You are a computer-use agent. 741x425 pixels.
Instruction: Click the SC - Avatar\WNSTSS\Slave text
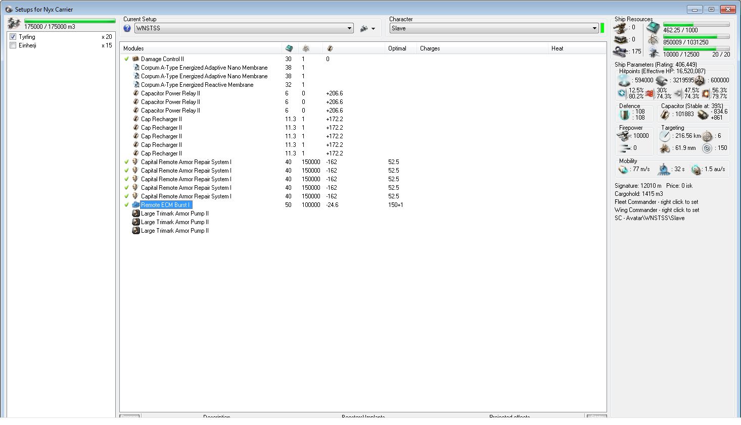click(650, 218)
